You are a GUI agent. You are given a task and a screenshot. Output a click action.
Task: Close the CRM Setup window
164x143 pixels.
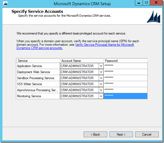pyautogui.click(x=156, y=3)
